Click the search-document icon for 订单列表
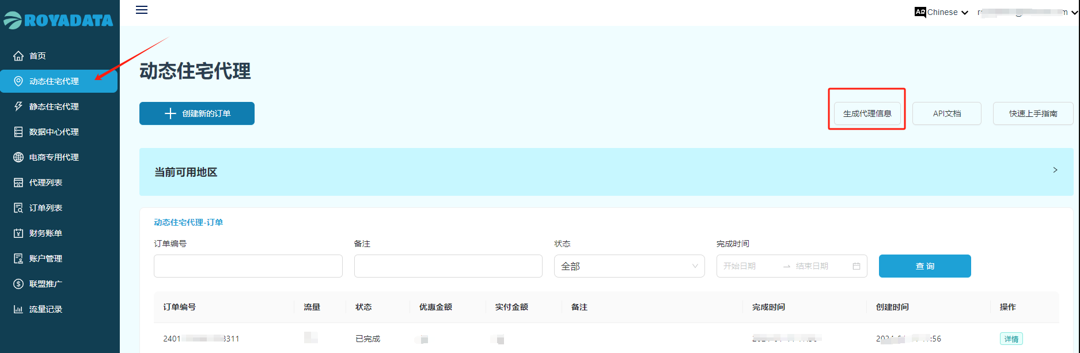 [18, 208]
